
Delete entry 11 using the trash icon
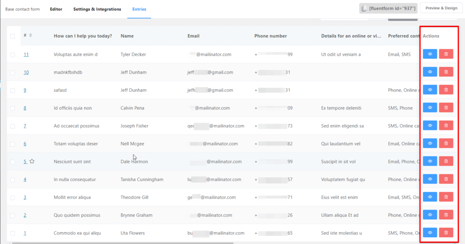(446, 54)
